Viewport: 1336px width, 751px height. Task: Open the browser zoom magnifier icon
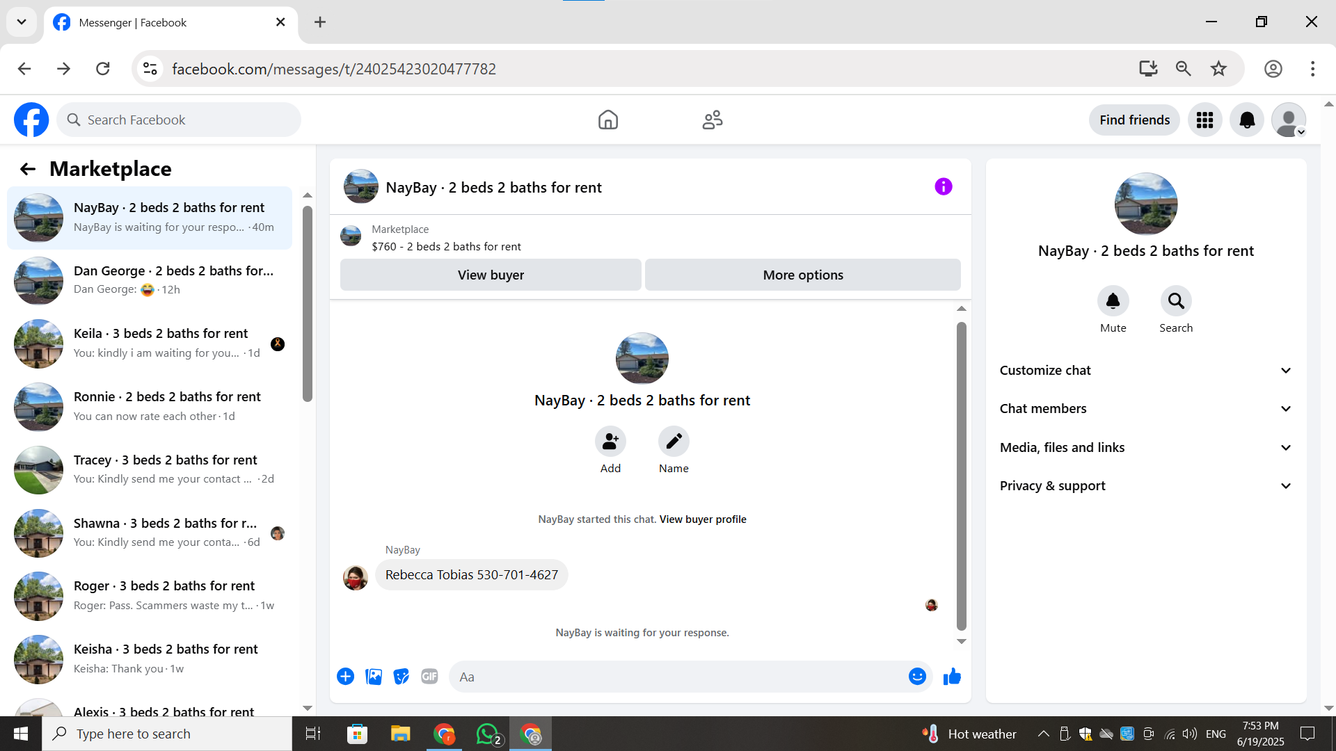(1183, 69)
